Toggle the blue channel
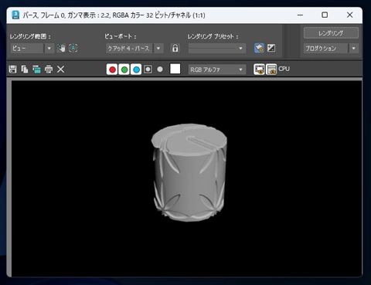This screenshot has height=285, width=371. [x=136, y=70]
